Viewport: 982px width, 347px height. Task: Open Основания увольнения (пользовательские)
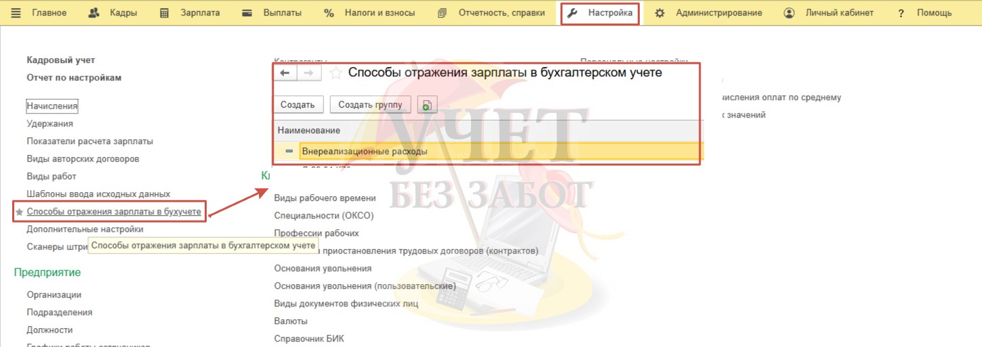coord(365,285)
